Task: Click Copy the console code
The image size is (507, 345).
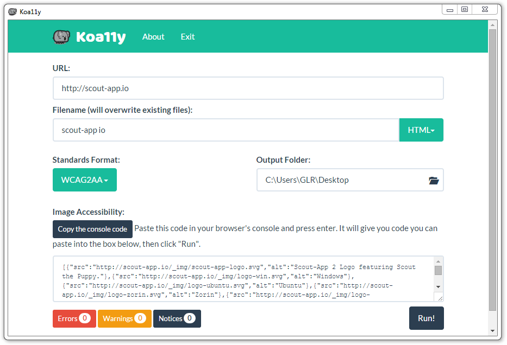Action: click(92, 229)
